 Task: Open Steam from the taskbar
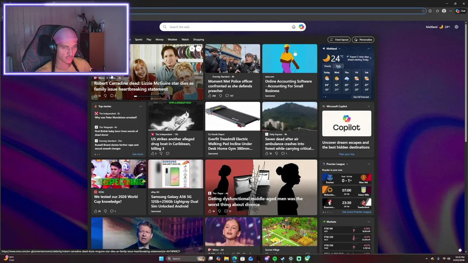(x=283, y=259)
